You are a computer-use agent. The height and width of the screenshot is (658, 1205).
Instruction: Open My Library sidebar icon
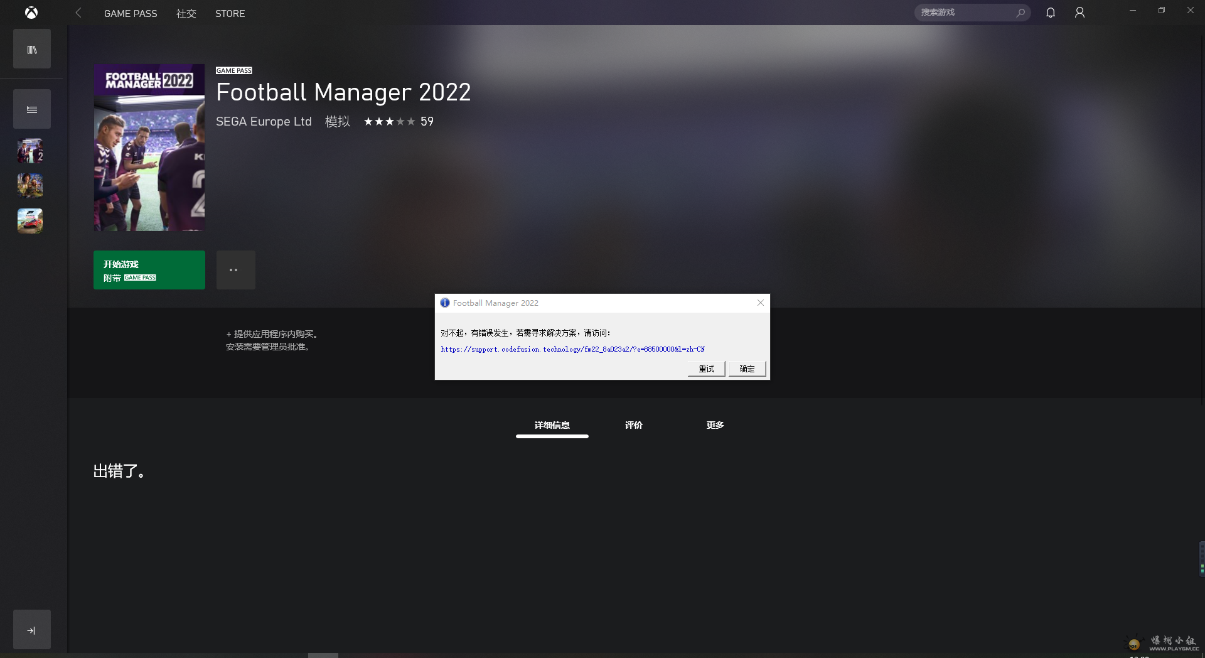tap(32, 49)
